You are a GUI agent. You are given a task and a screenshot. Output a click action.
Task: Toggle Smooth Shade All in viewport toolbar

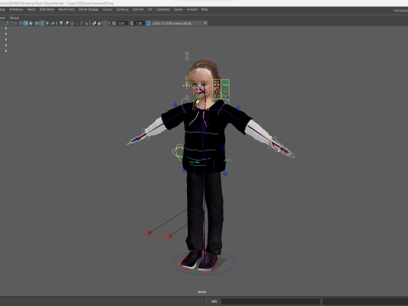(x=25, y=23)
